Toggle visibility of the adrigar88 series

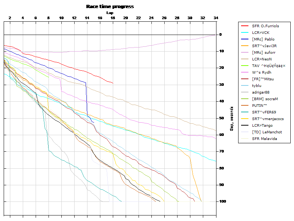click(x=263, y=92)
